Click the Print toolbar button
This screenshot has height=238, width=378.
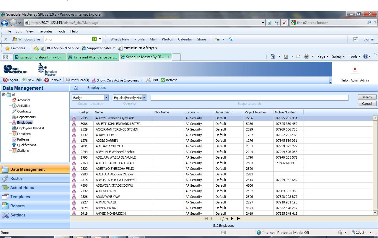[152, 80]
